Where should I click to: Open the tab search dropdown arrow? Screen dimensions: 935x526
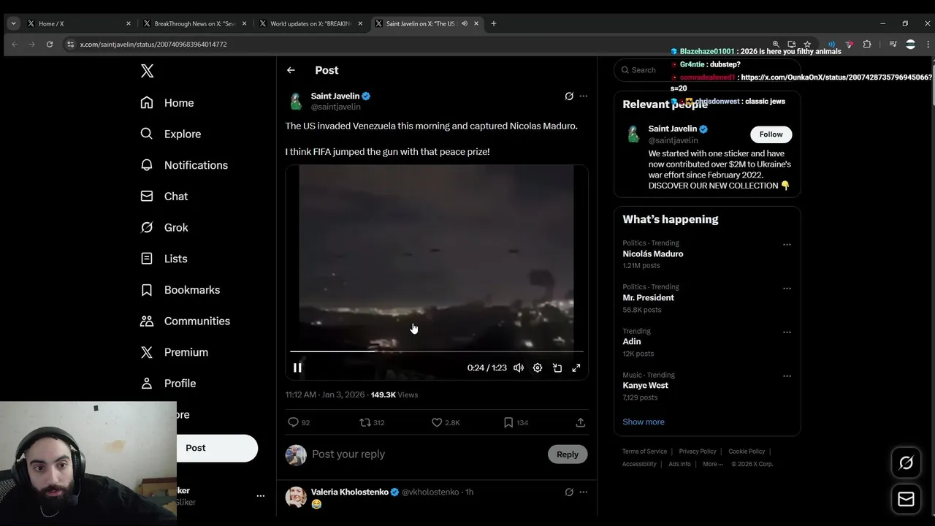click(13, 23)
